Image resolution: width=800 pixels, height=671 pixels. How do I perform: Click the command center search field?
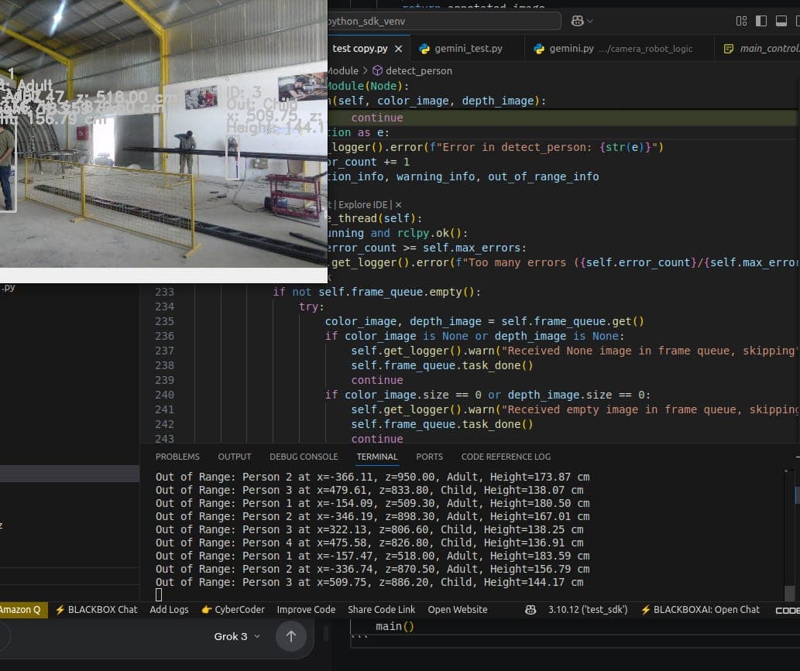pyautogui.click(x=444, y=21)
